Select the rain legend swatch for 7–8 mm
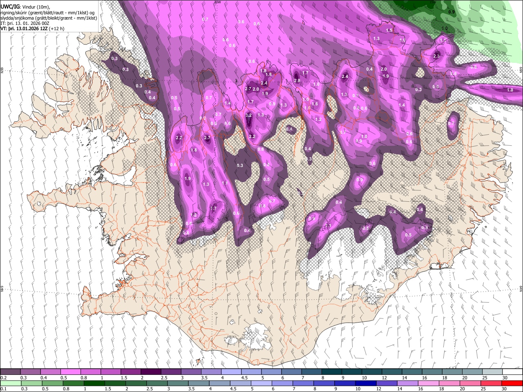523x392 pixels. click(x=303, y=383)
